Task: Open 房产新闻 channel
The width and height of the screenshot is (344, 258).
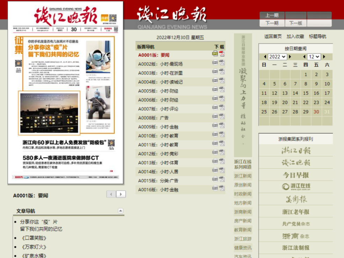Action: pos(243,221)
